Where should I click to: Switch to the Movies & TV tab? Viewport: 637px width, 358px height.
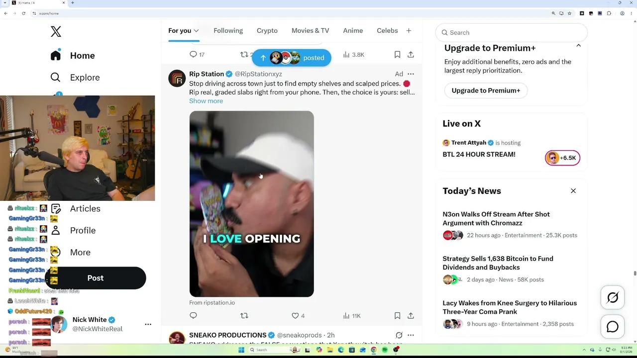tap(310, 31)
